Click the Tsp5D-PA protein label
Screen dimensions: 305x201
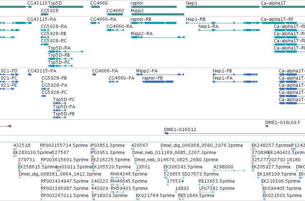[64, 107]
